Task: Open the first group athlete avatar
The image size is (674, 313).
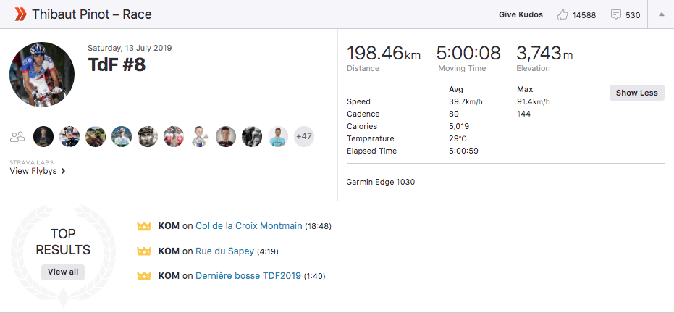Action: 43,137
